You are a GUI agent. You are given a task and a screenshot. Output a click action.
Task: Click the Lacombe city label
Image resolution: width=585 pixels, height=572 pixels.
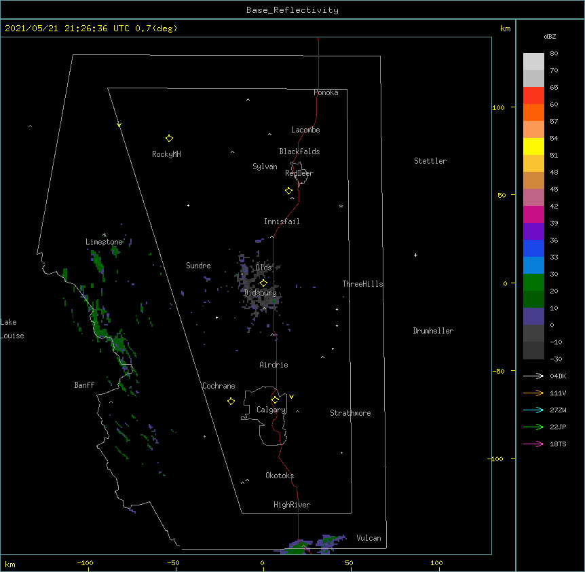point(305,130)
